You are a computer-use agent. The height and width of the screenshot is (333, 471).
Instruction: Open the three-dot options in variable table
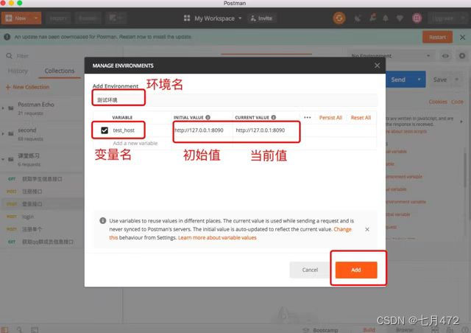308,118
